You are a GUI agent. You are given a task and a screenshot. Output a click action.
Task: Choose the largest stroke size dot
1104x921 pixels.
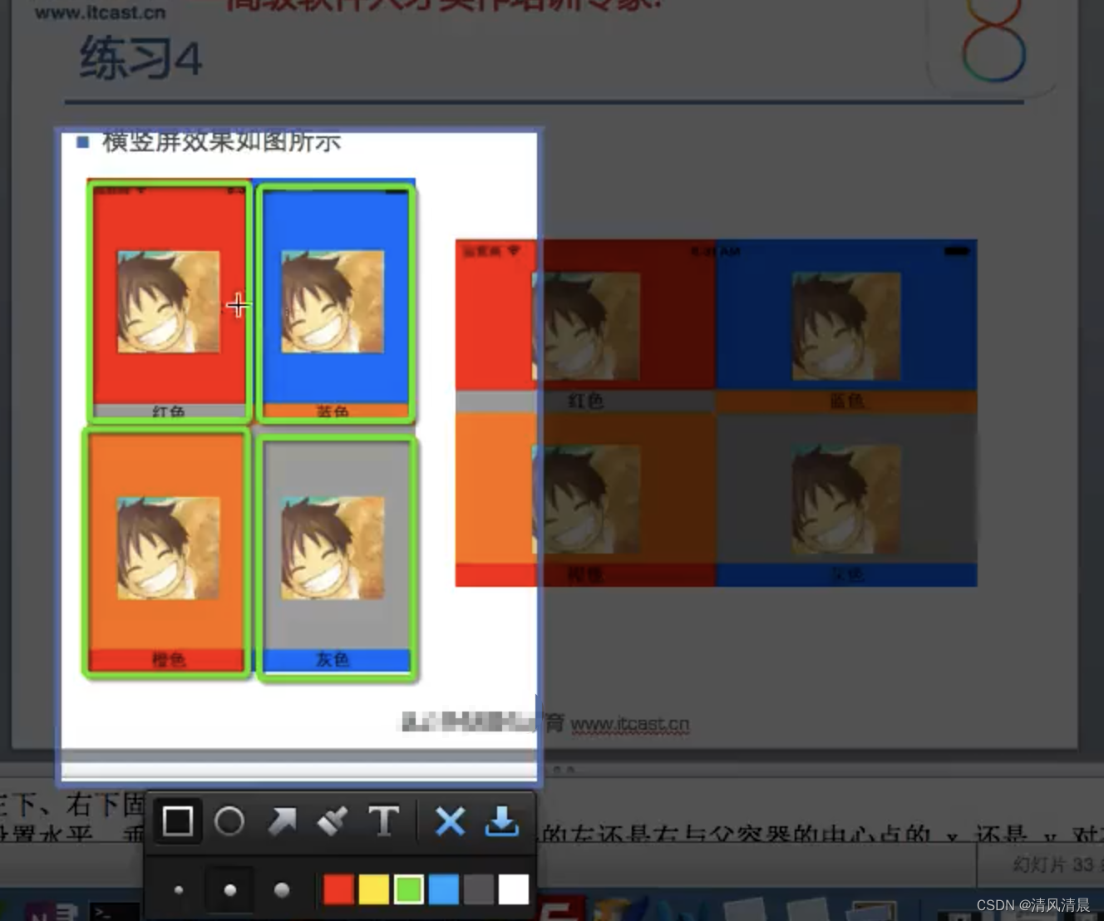pyautogui.click(x=282, y=890)
